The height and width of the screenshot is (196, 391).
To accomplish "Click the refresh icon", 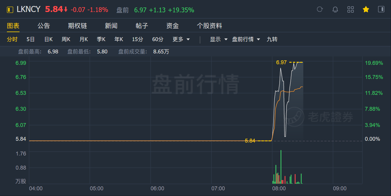I will (320, 9).
